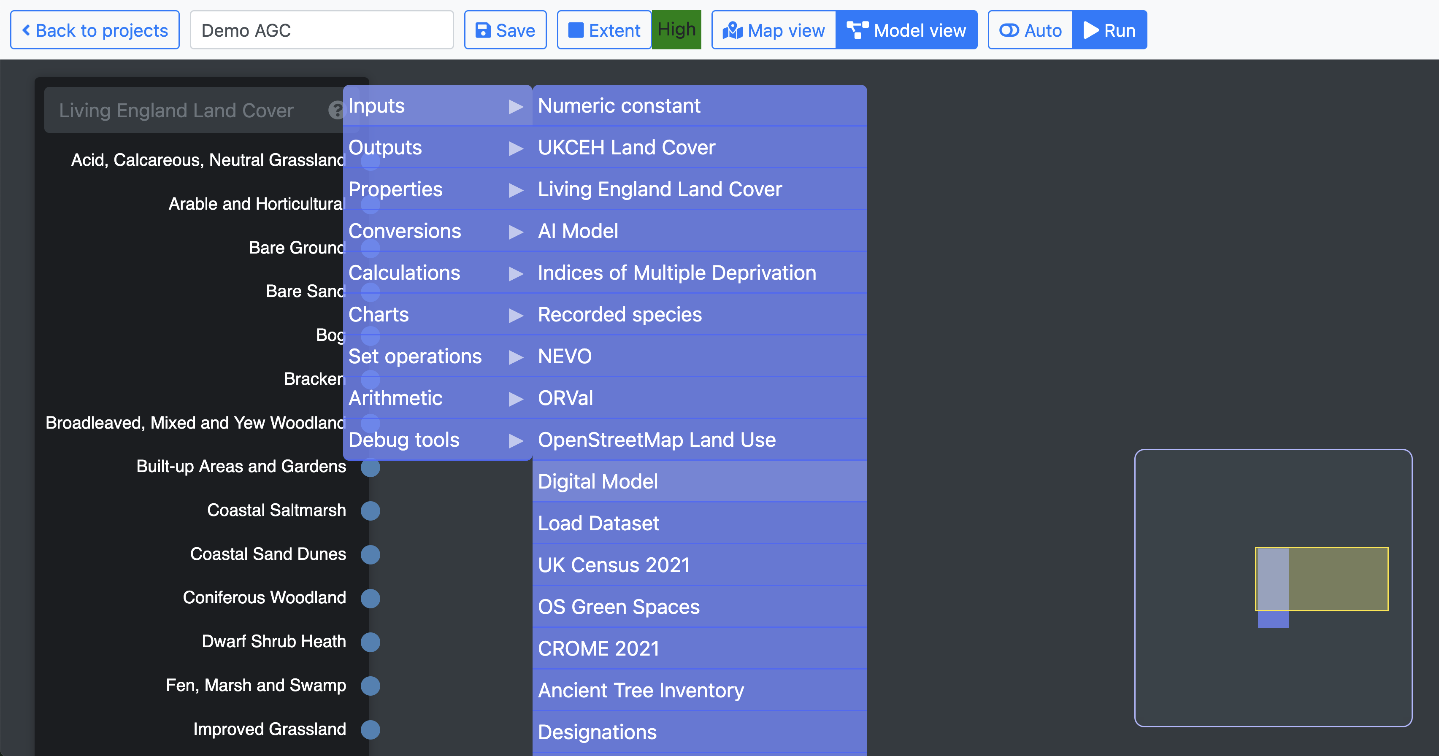Viewport: 1439px width, 756px height.
Task: Click the Back to projects chevron icon
Action: (26, 30)
